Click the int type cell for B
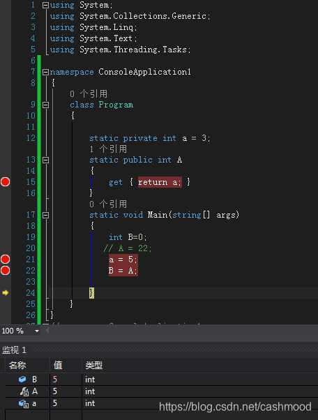Screen dimensions: 318x420 coord(90,380)
